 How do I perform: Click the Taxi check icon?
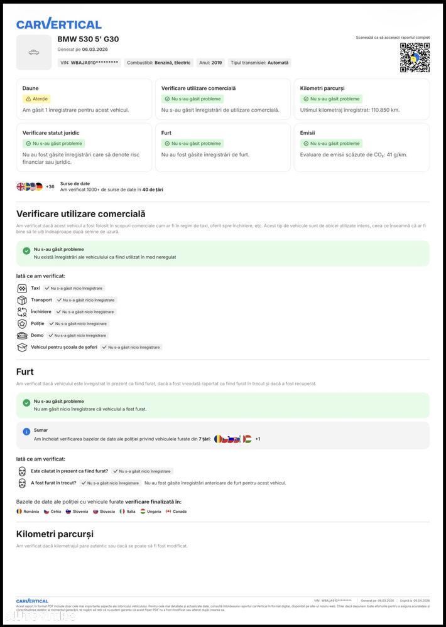point(22,288)
